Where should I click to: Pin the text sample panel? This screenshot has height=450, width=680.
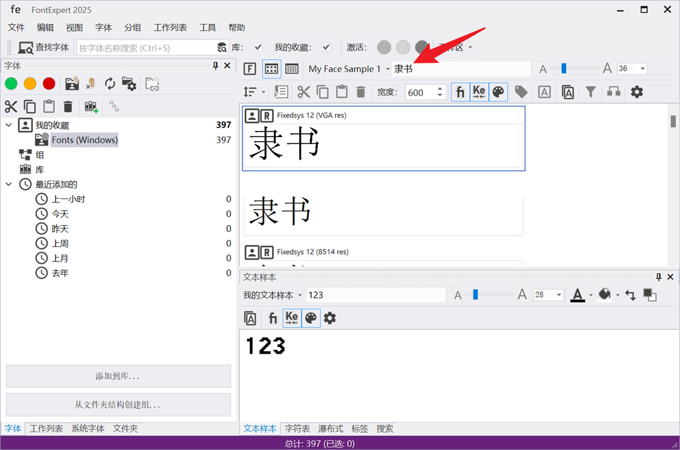659,277
